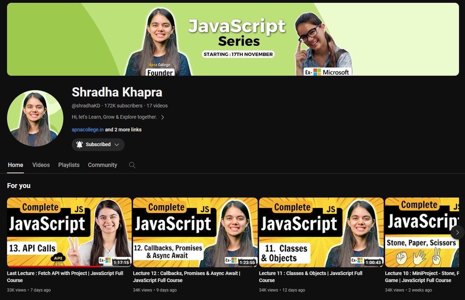Click '34K views • 2 weeks ago' text

408,290
